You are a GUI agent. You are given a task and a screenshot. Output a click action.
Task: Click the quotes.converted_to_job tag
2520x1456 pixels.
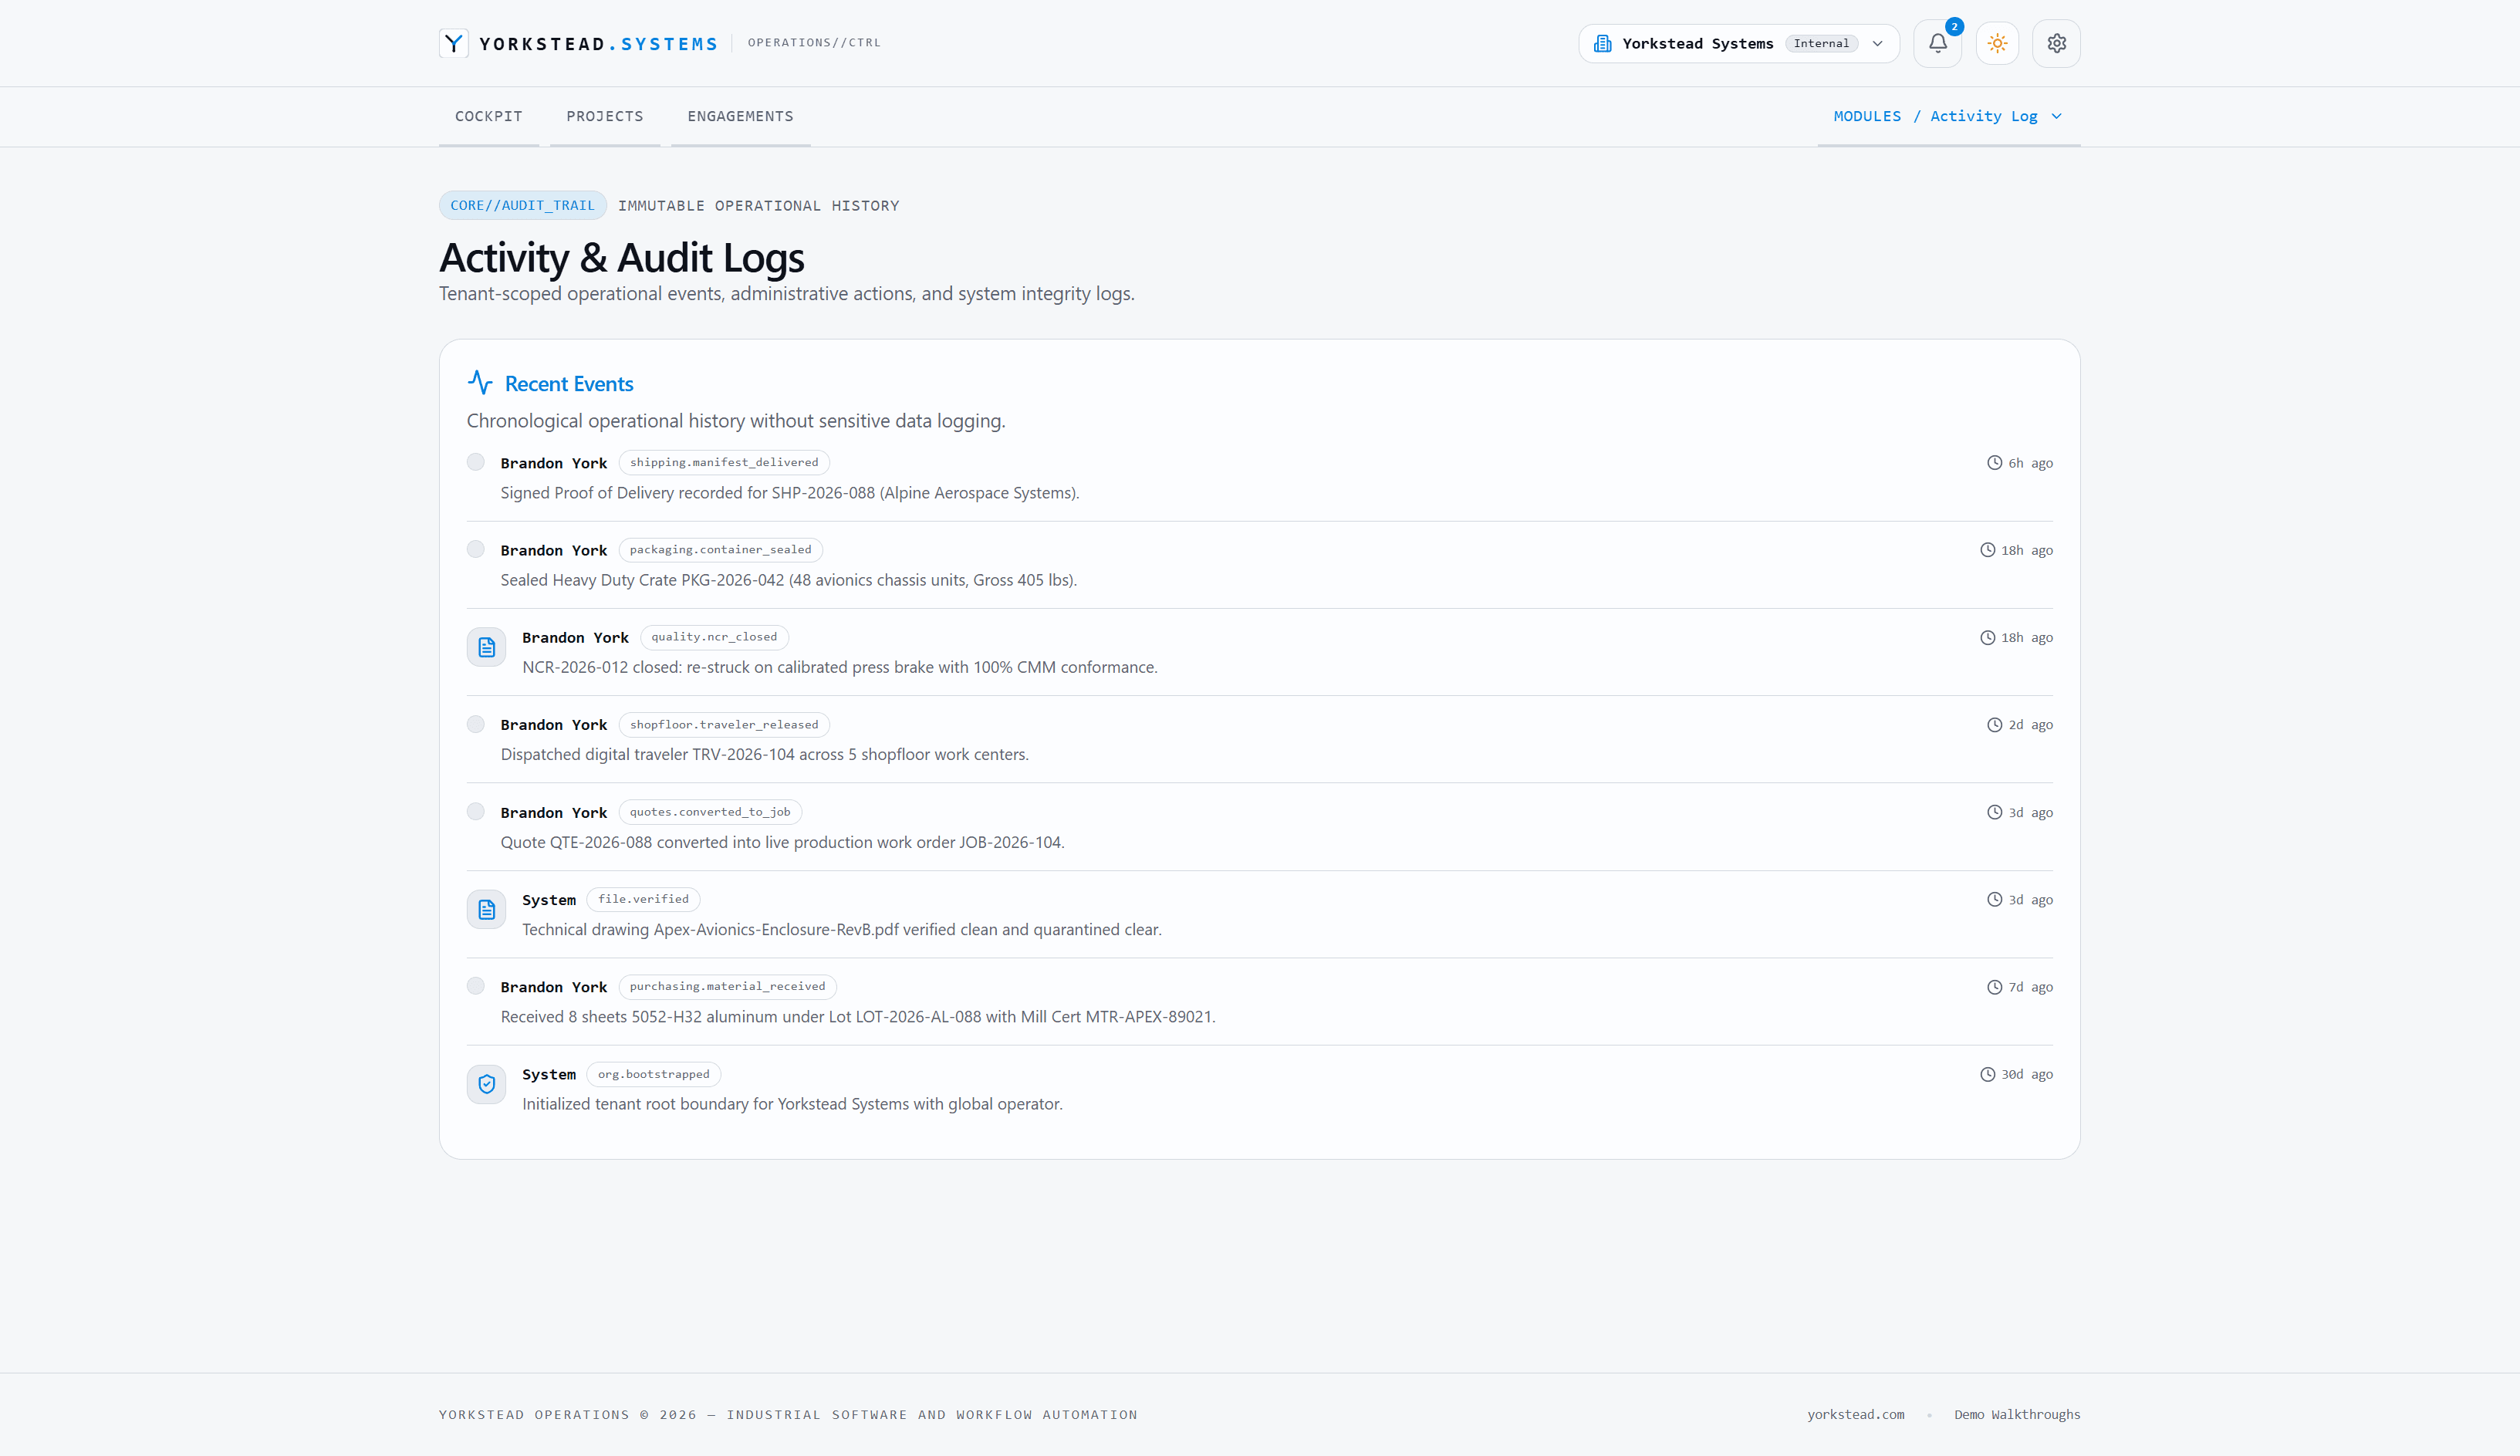[x=710, y=811]
